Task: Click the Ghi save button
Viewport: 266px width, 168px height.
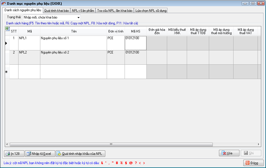Action: (x=251, y=153)
